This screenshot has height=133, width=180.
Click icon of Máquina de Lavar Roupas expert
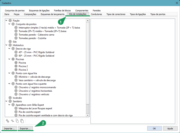coord(16,108)
